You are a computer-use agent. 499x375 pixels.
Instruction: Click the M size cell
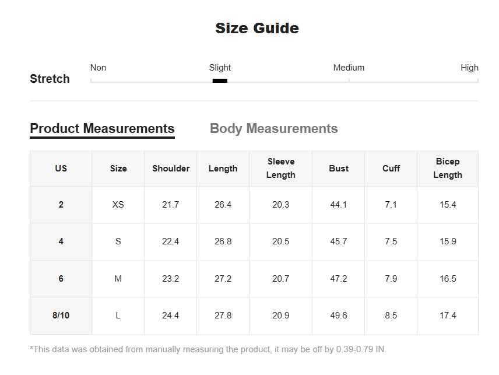click(118, 279)
